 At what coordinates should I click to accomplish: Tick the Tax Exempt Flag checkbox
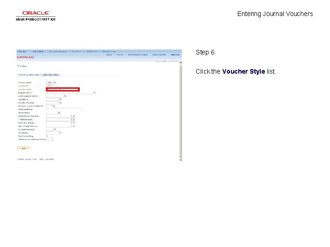tap(47, 136)
